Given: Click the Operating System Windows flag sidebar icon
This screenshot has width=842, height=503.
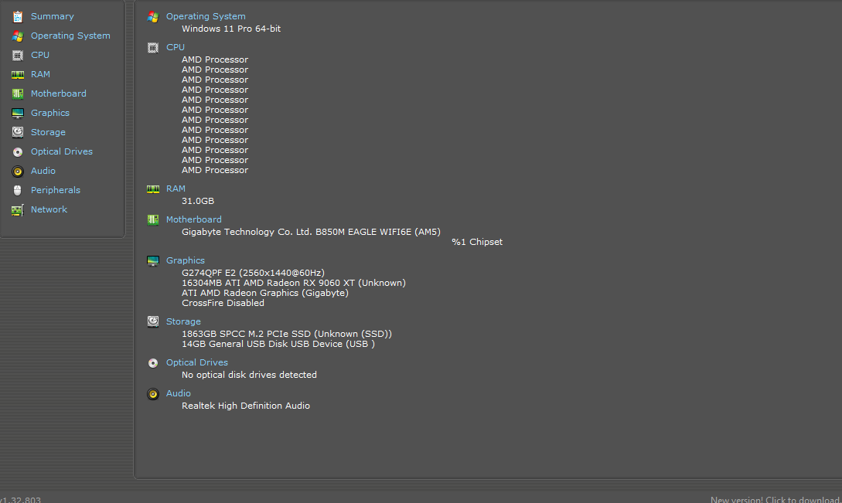Looking at the screenshot, I should tap(18, 36).
